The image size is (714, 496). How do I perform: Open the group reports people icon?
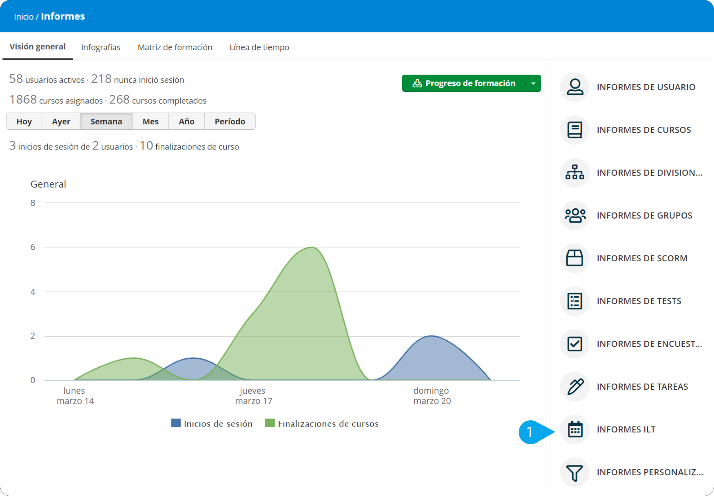575,215
